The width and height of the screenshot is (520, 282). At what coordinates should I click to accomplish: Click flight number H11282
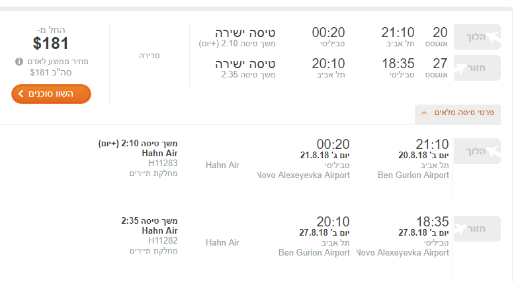point(163,240)
